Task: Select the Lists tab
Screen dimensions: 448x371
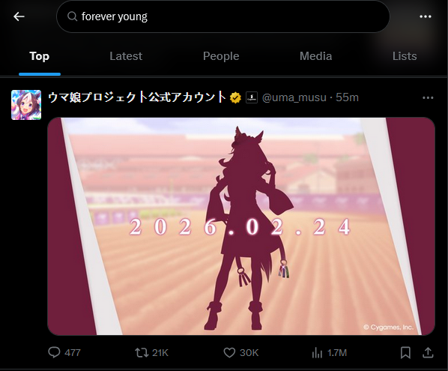Action: coord(405,56)
